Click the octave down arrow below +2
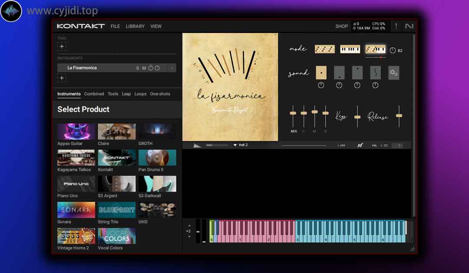Viewport: 469px width, 273px height. tap(189, 237)
